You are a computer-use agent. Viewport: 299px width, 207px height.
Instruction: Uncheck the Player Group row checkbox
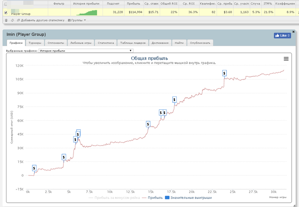(6, 12)
